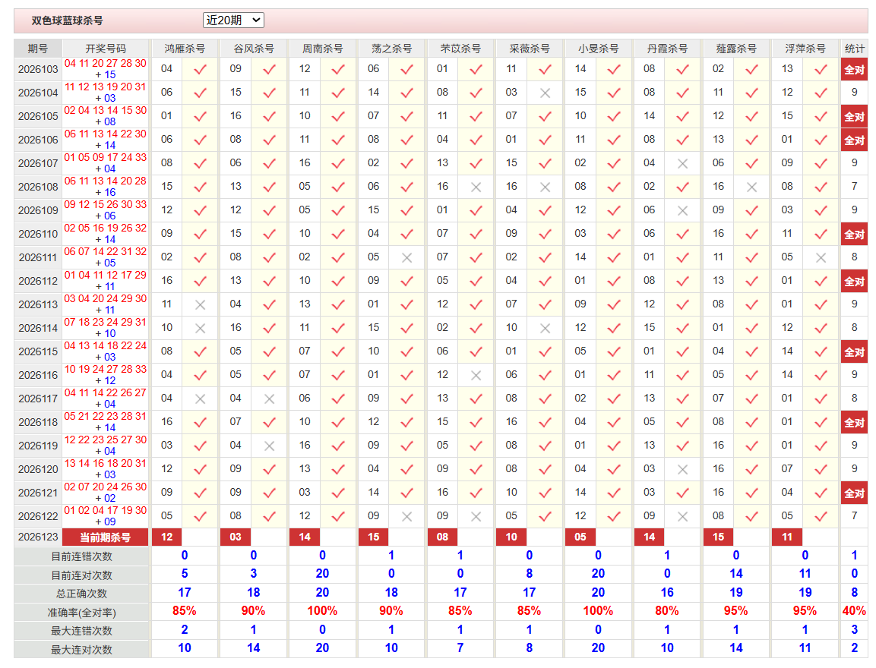Select the 开奖号码 column header

106,49
